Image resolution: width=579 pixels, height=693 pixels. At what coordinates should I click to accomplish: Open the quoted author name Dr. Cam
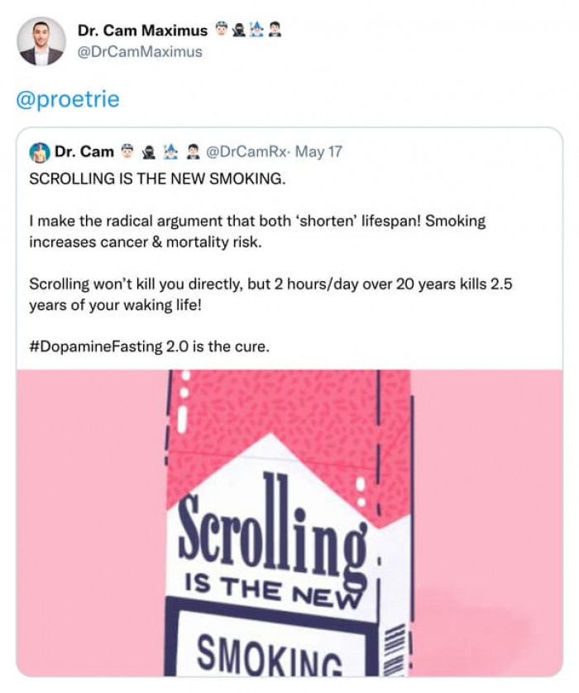coord(84,152)
